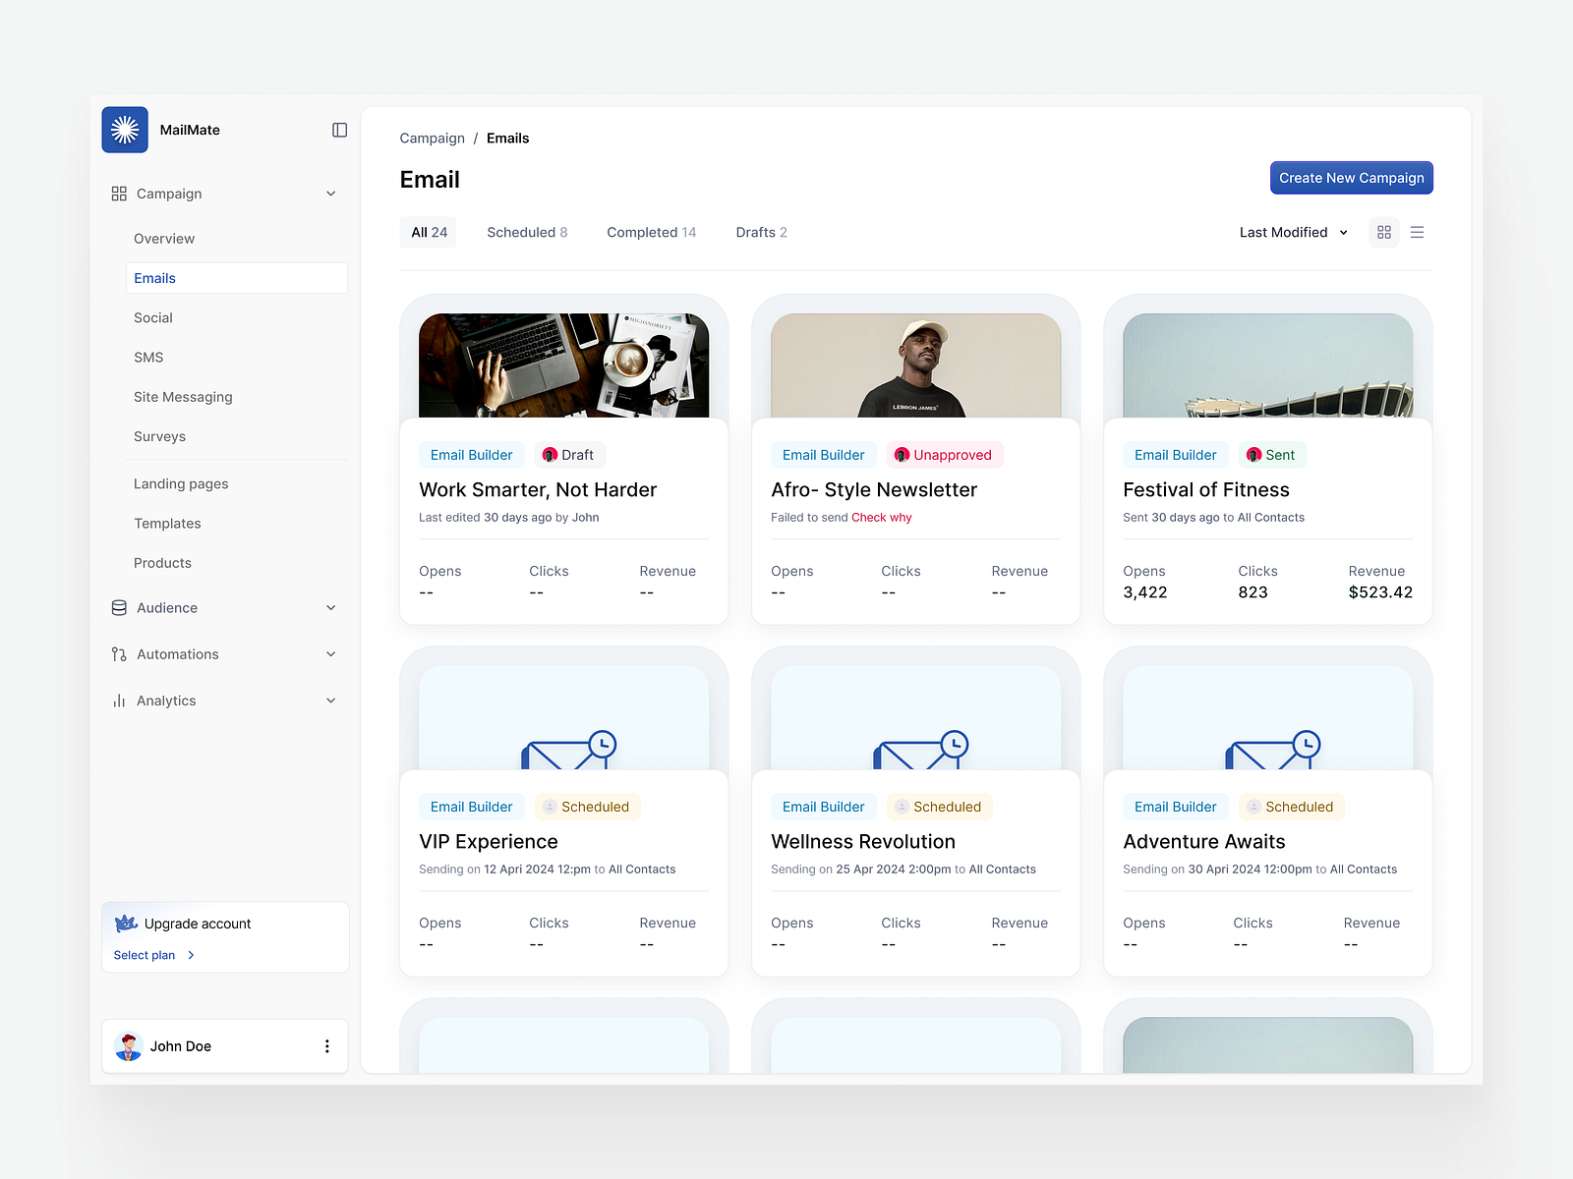The width and height of the screenshot is (1573, 1179).
Task: Open the Last Modified sort dropdown
Action: tap(1293, 232)
